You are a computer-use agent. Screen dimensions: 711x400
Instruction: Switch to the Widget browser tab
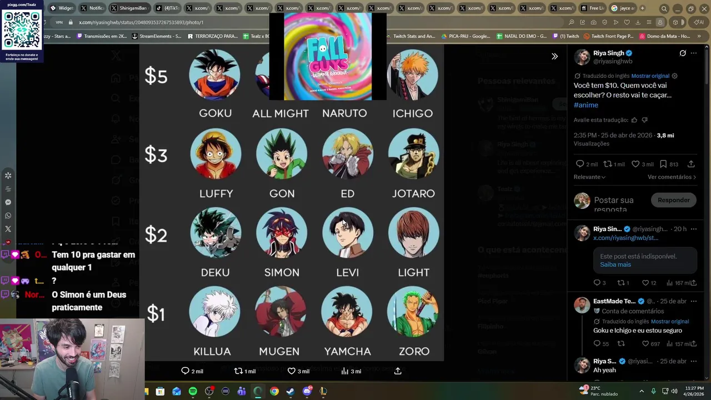62,8
